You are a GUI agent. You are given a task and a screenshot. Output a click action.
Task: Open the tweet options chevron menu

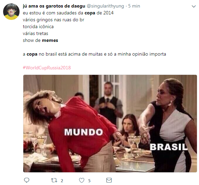pyautogui.click(x=194, y=6)
